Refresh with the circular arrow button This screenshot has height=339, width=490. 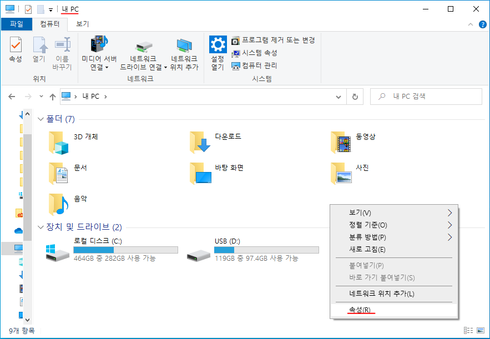click(355, 97)
